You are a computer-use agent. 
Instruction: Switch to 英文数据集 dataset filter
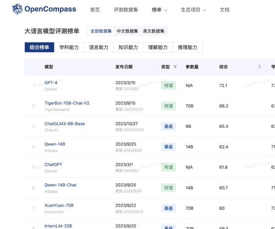(x=154, y=31)
